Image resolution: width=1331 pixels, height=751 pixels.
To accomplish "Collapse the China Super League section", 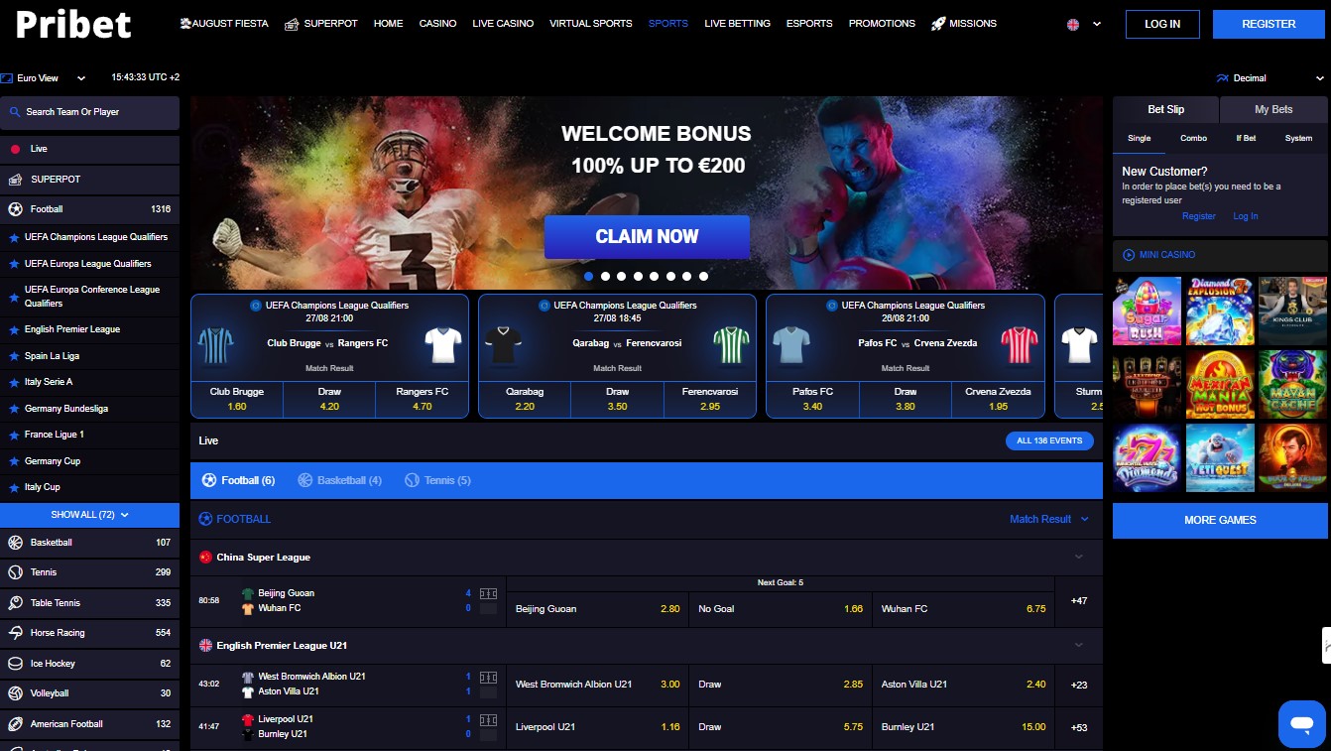I will click(x=1079, y=558).
